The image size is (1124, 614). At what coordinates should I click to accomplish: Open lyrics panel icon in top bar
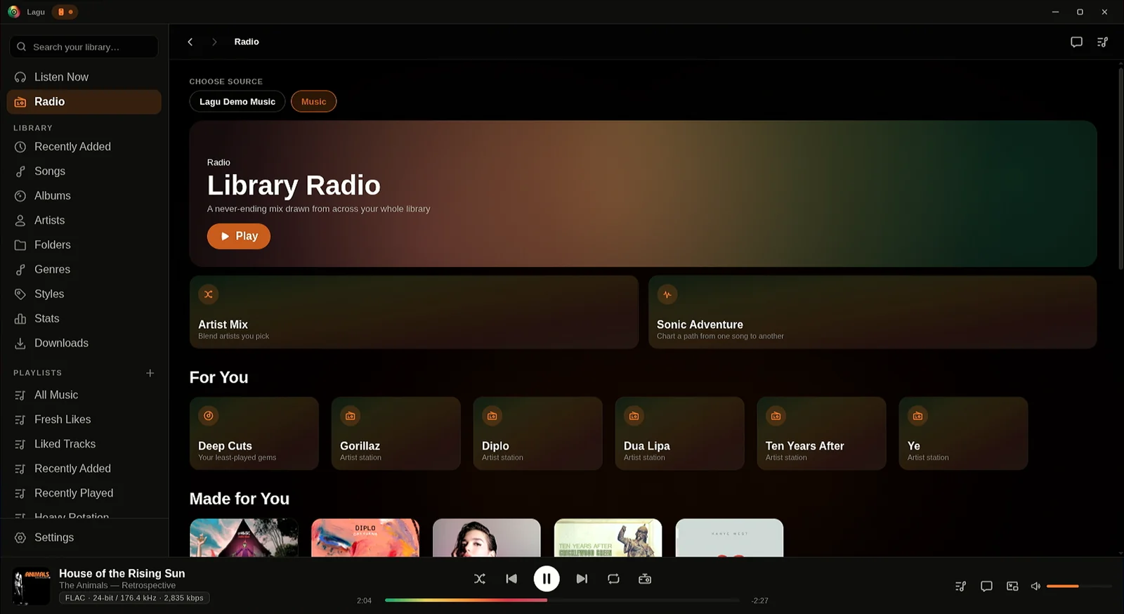pos(1076,42)
